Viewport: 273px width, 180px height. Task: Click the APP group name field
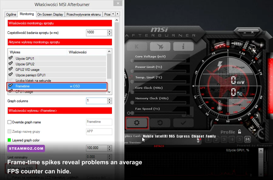pos(99,132)
